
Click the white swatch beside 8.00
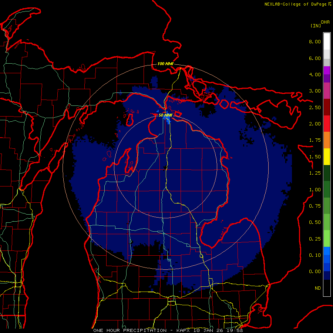coord(327,41)
